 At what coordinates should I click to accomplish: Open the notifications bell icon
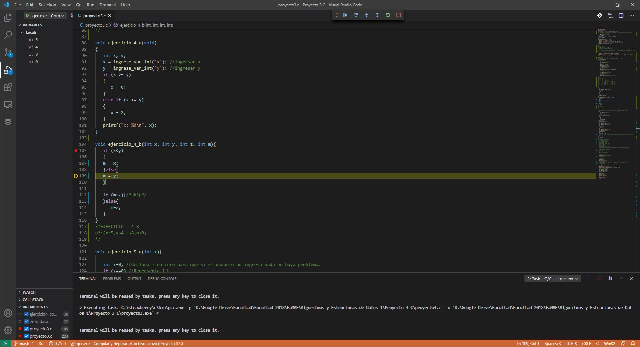633,343
